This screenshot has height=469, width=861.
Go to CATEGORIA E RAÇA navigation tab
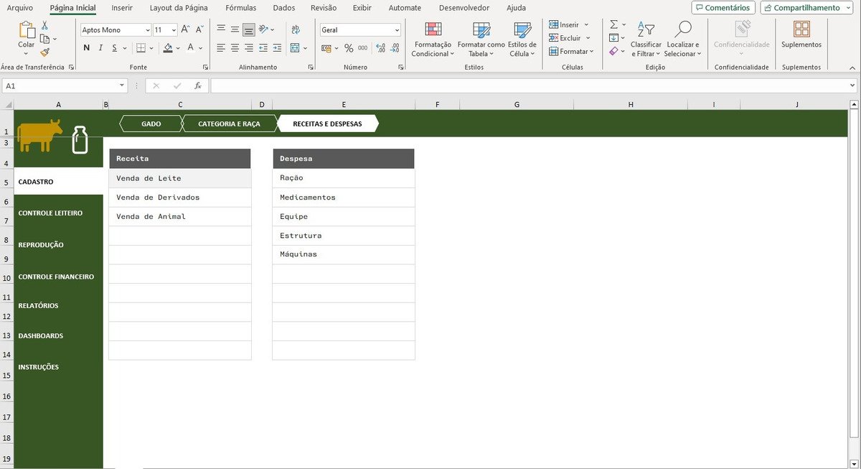point(230,124)
